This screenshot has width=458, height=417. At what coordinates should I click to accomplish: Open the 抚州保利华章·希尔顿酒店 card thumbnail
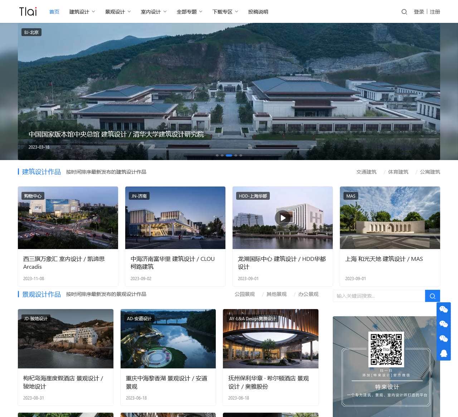point(271,339)
